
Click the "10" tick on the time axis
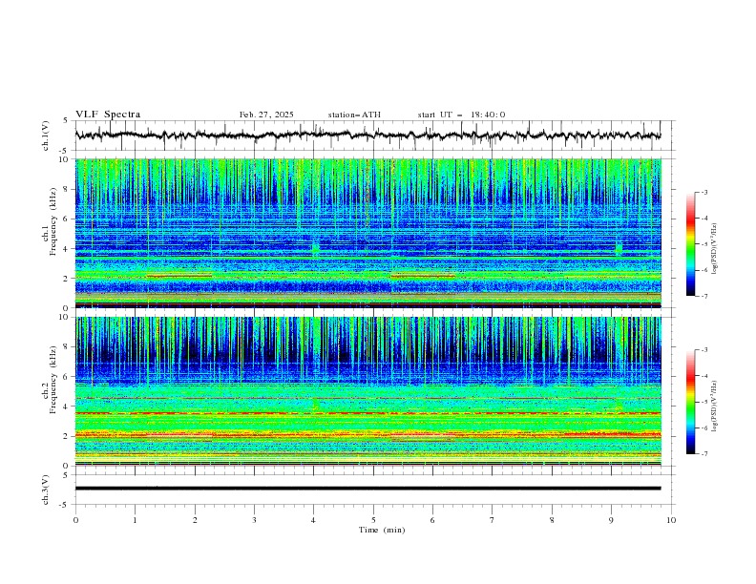pyautogui.click(x=671, y=520)
